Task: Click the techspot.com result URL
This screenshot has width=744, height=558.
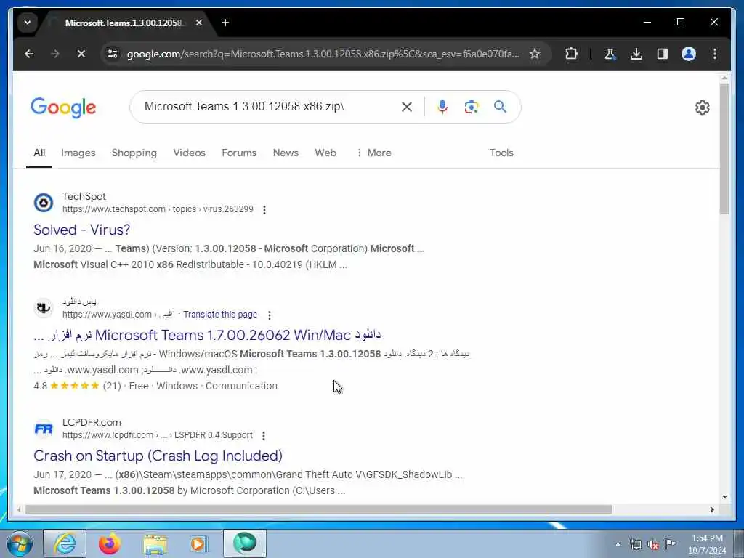Action: click(x=158, y=209)
